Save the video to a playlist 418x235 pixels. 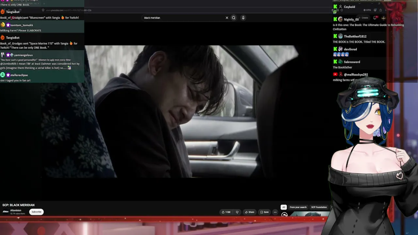click(x=265, y=212)
